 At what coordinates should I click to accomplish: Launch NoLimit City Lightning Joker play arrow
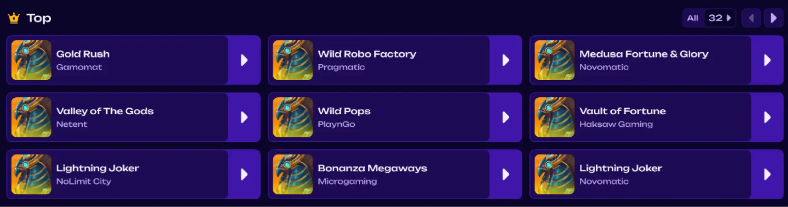tap(244, 174)
